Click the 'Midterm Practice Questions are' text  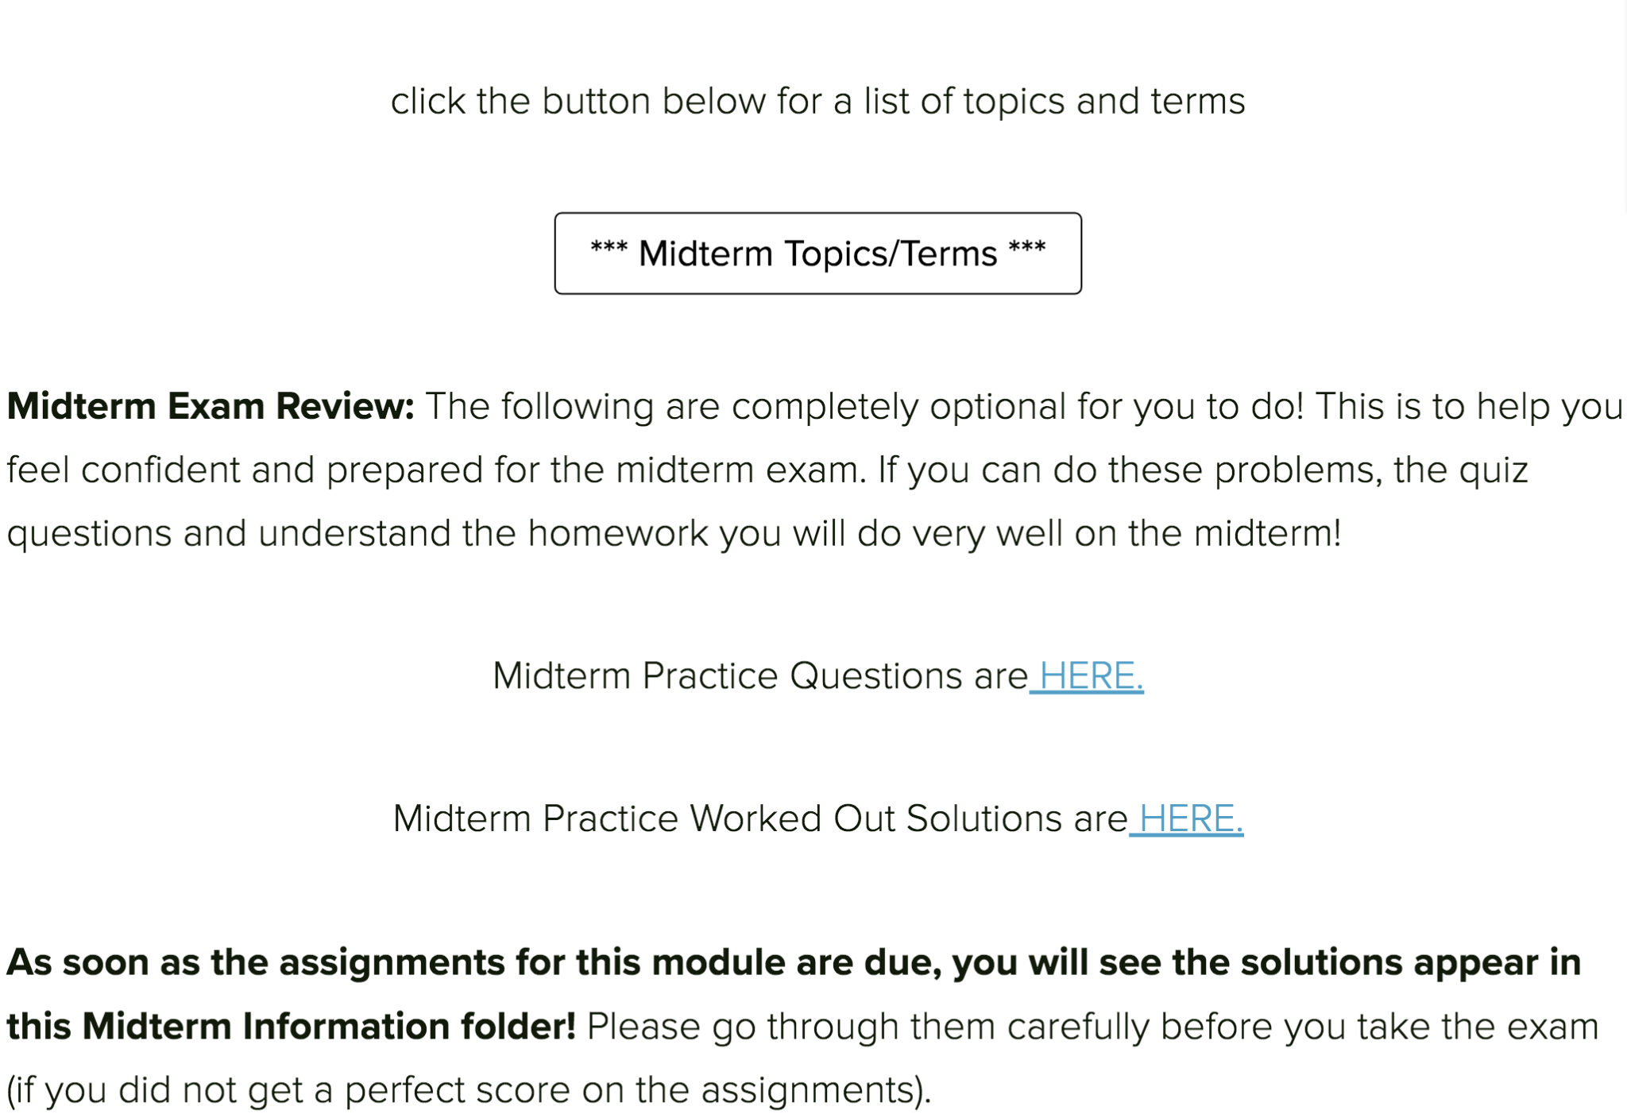[760, 676]
